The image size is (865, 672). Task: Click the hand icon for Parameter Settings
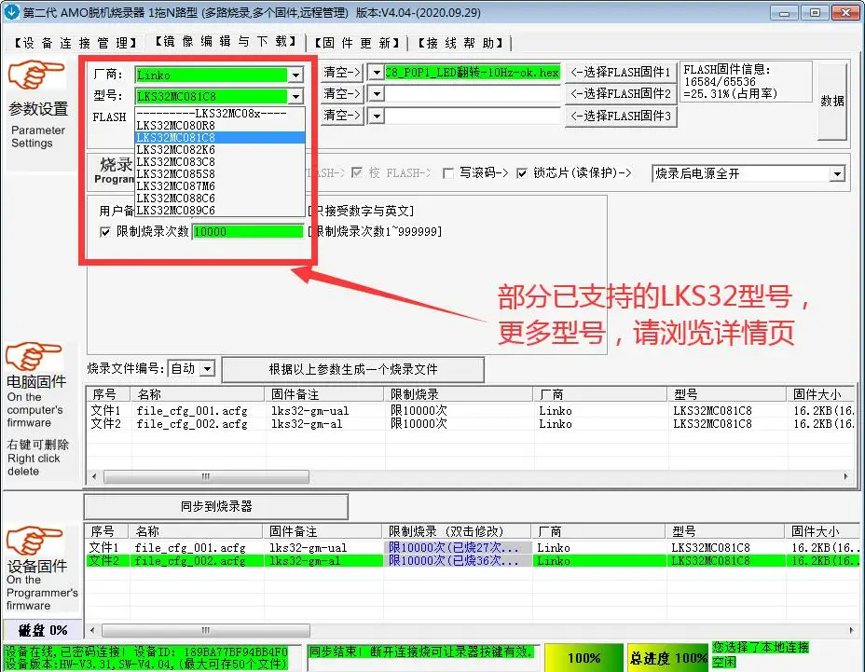point(36,75)
